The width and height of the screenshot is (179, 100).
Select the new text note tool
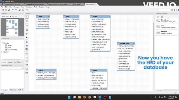coord(27,34)
